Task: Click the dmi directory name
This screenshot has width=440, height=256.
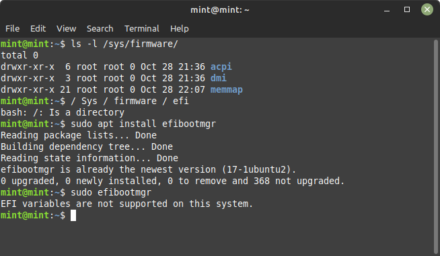Action: point(218,78)
